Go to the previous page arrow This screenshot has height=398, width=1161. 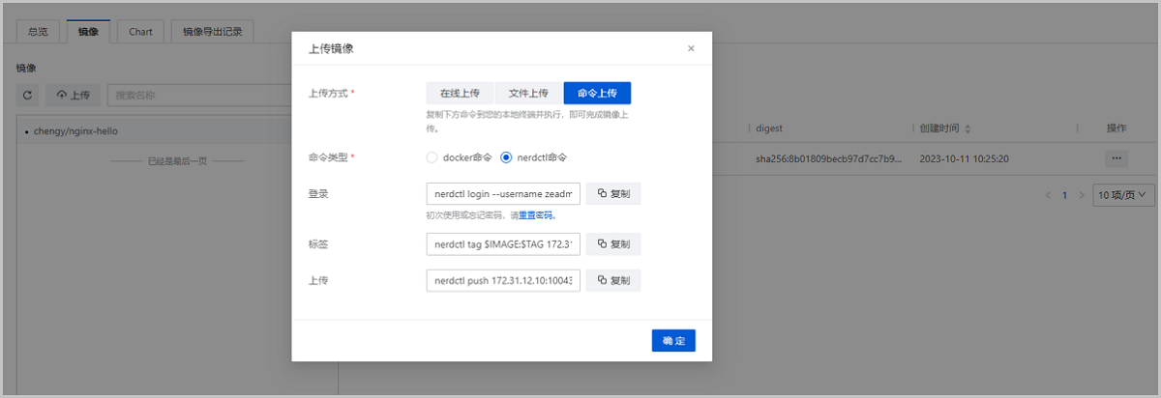point(1048,195)
